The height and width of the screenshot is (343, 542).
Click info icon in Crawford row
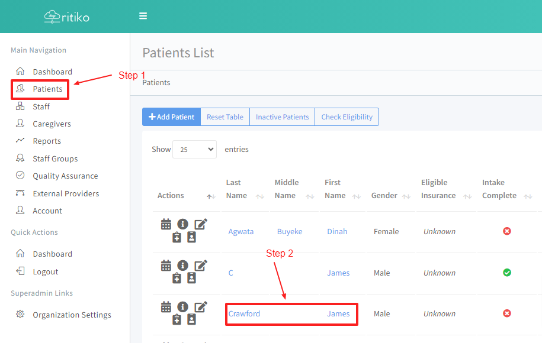(183, 306)
